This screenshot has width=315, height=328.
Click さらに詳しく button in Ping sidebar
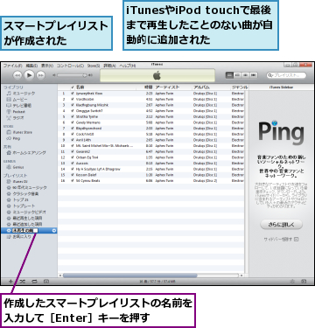281,225
